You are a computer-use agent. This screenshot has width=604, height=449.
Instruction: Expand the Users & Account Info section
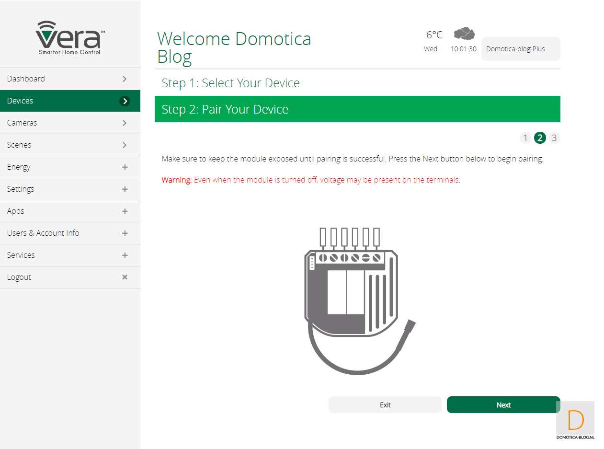coord(125,233)
